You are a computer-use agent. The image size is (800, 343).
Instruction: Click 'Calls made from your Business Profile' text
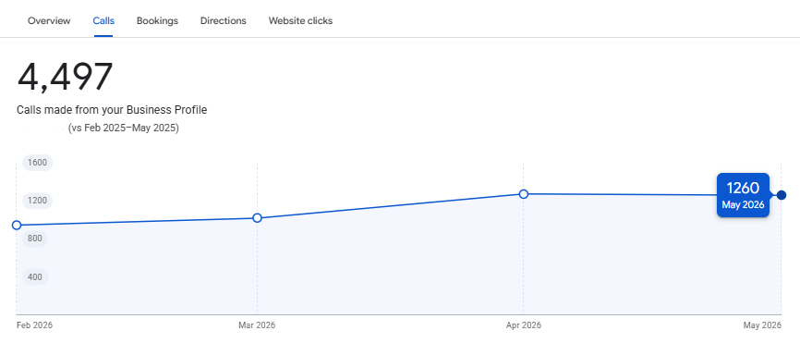coord(112,110)
